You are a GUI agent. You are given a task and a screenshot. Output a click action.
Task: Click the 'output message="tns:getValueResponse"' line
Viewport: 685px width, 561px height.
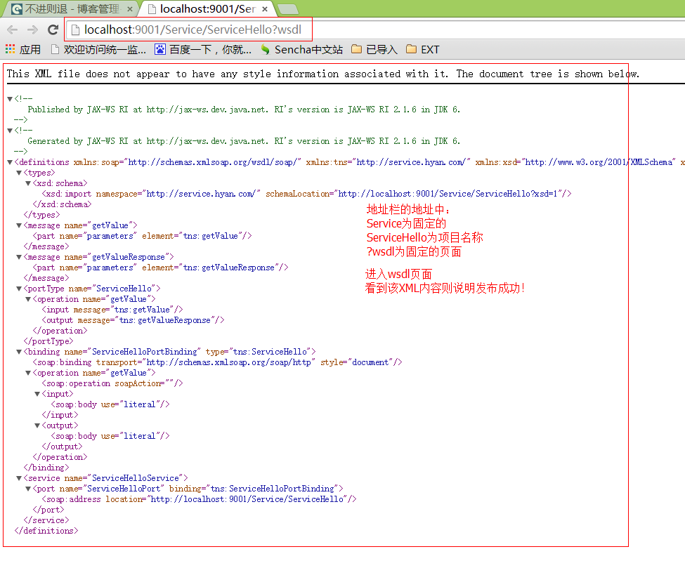click(133, 320)
